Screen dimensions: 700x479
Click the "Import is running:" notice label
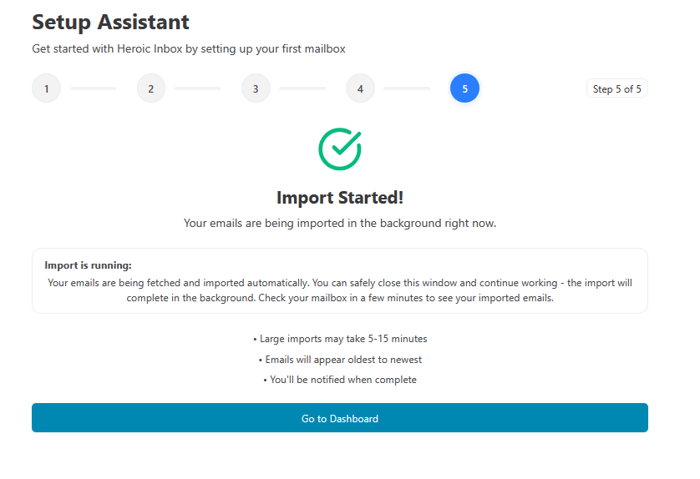[88, 265]
